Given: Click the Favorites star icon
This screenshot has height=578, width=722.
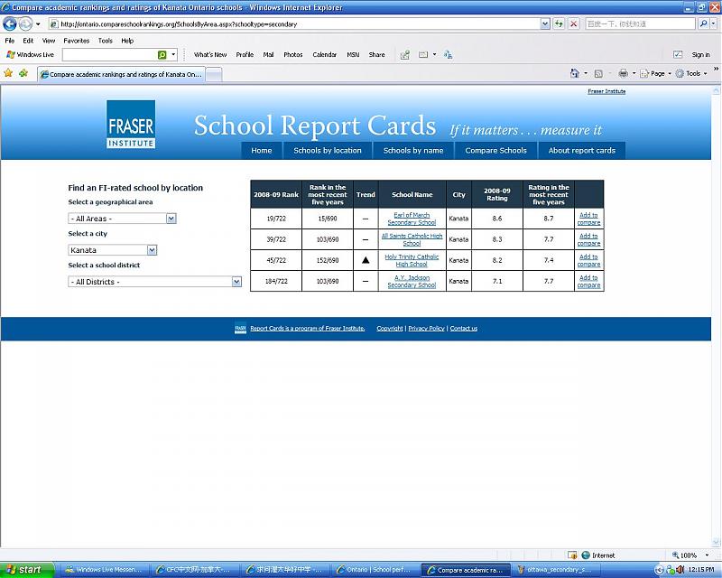Looking at the screenshot, I should [8, 73].
